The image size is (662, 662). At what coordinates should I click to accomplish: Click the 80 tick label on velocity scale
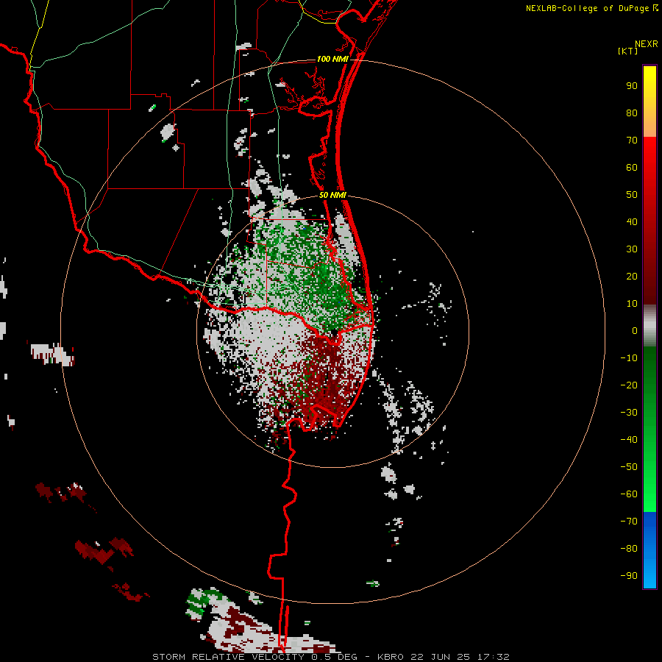[632, 113]
